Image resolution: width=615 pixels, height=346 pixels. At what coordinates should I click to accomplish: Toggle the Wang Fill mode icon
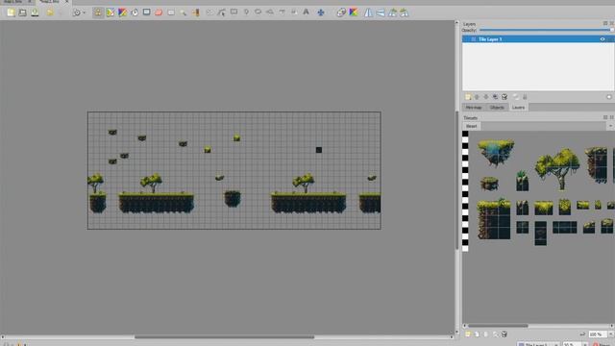(x=354, y=12)
